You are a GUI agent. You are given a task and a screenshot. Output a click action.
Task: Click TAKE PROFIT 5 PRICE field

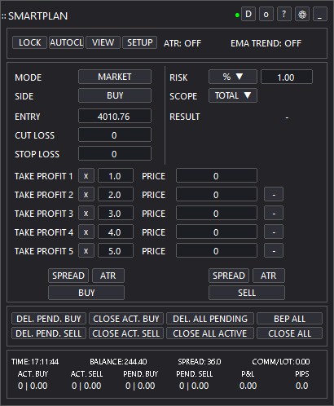[x=217, y=250]
